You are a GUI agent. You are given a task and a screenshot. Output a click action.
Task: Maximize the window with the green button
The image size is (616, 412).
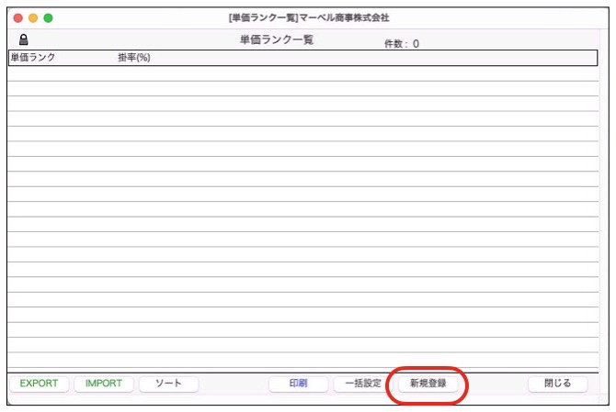(49, 17)
